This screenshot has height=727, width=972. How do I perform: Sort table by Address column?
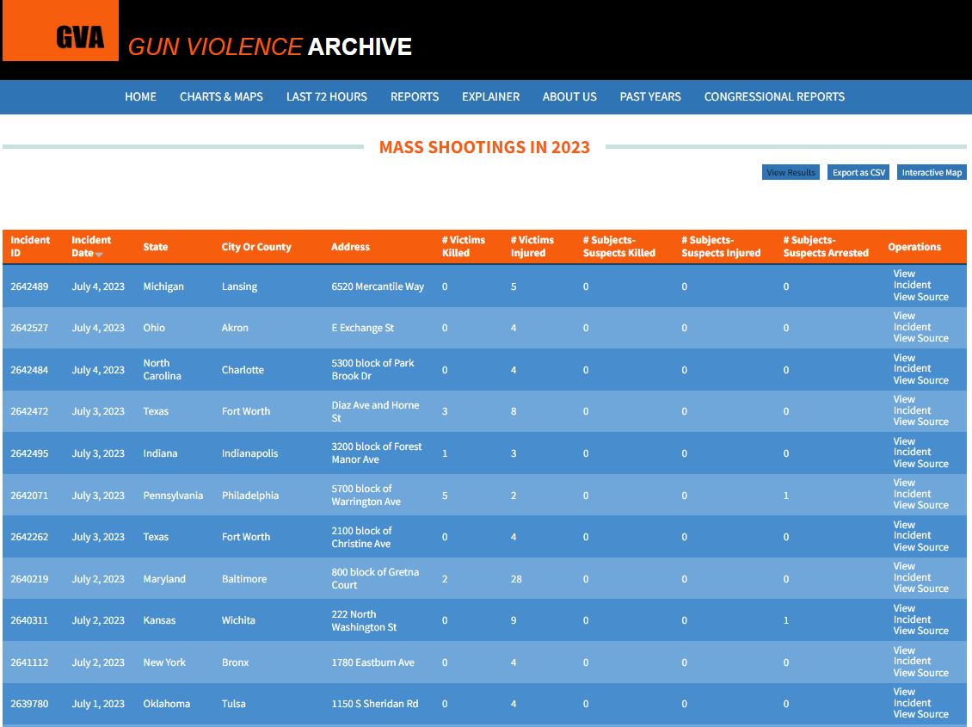(x=350, y=247)
